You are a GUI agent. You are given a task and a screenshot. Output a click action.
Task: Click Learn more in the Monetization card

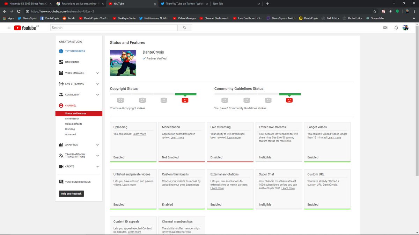[177, 138]
